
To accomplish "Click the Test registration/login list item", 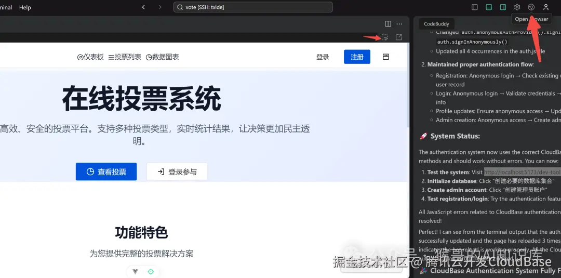I will (x=494, y=199).
